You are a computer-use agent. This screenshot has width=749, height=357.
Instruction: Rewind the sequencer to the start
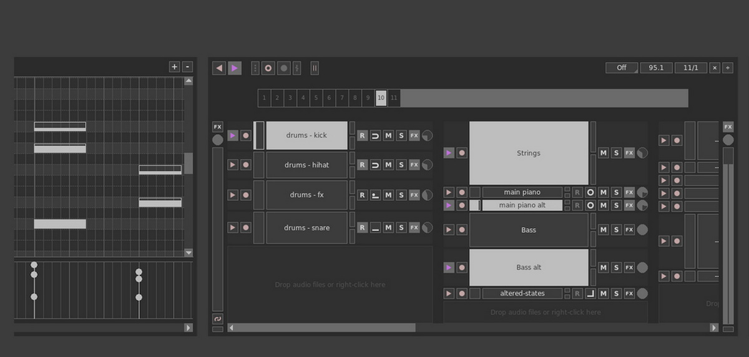(x=219, y=68)
